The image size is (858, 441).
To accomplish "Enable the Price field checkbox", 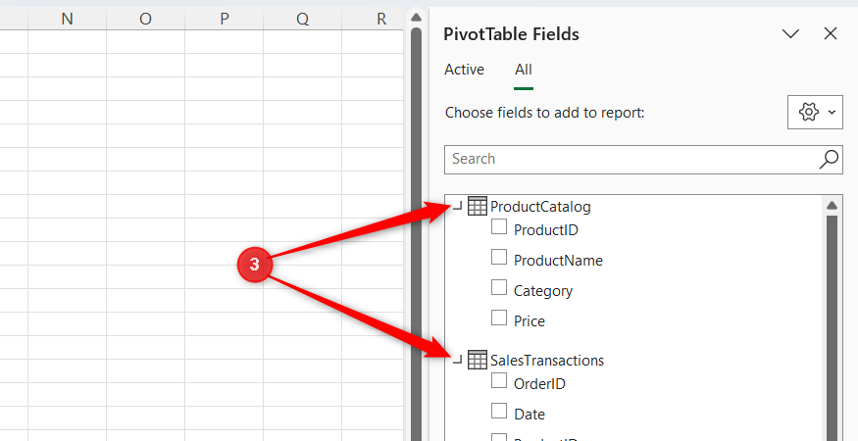I will pyautogui.click(x=498, y=318).
